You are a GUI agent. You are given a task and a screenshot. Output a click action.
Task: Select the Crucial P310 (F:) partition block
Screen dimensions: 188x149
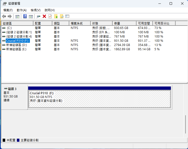(100, 99)
